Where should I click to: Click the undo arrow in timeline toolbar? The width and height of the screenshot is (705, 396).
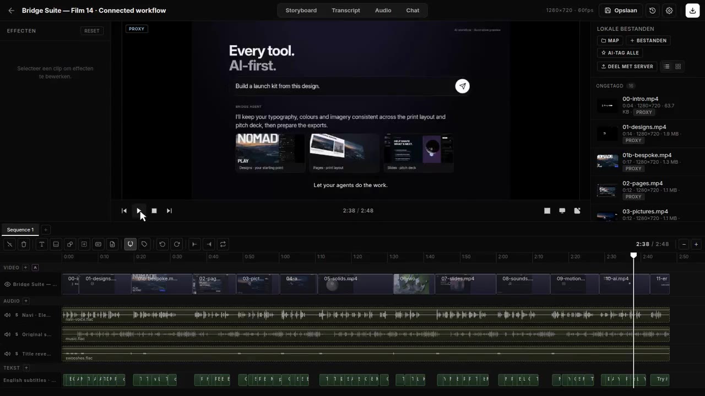(x=162, y=244)
